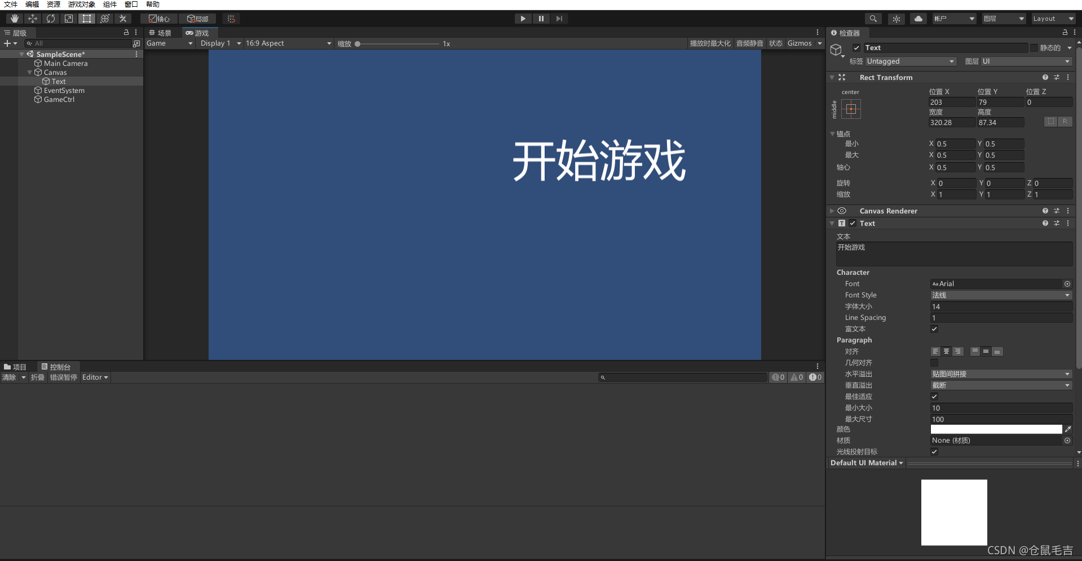The image size is (1082, 561).
Task: Lock the Inspector panel
Action: point(1065,33)
